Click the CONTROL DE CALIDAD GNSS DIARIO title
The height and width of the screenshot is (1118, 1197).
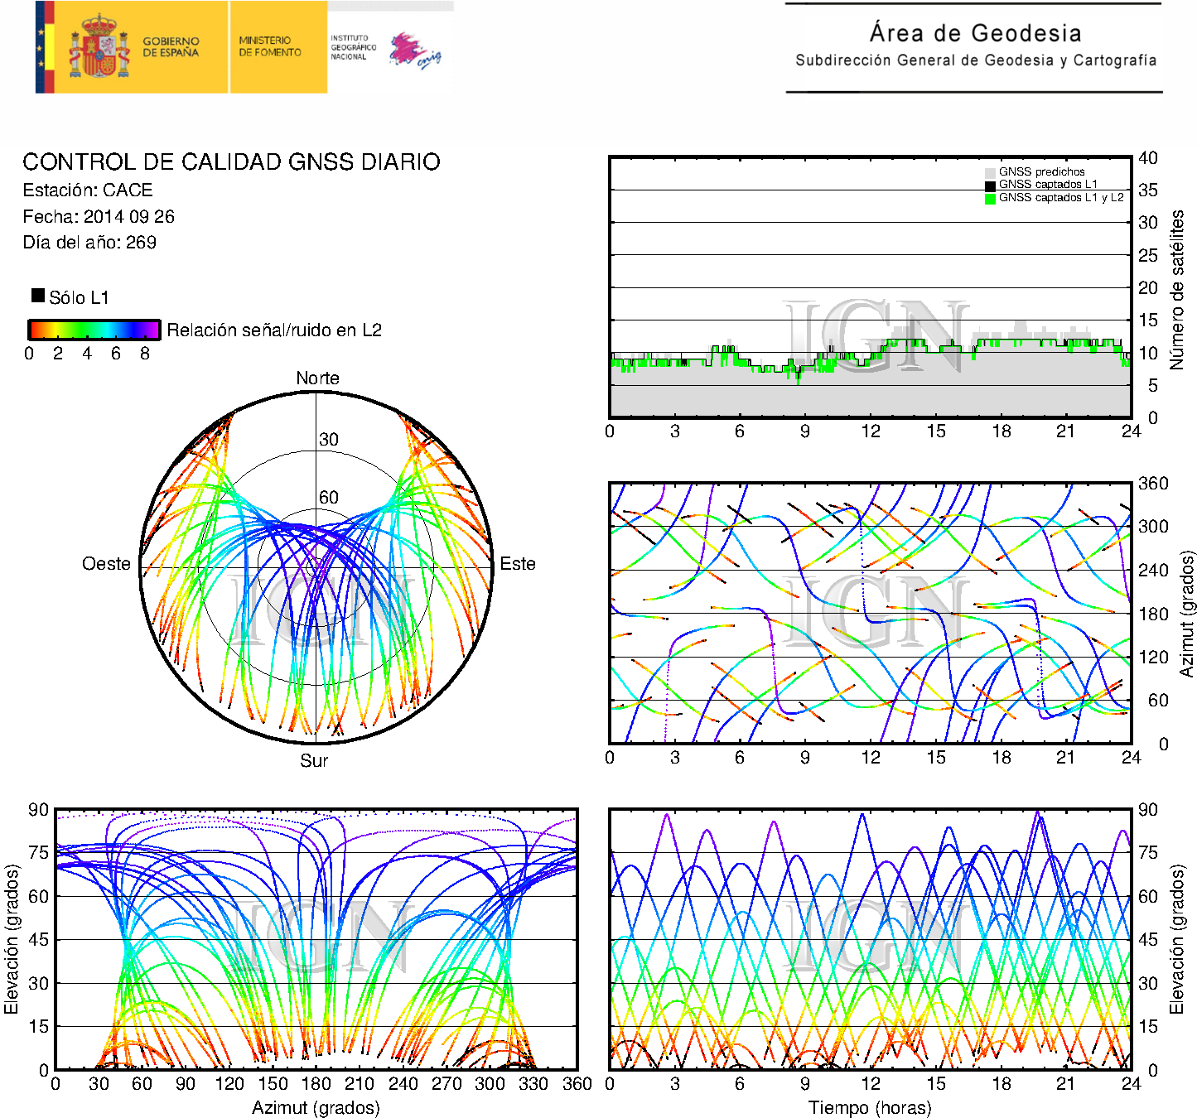pyautogui.click(x=231, y=162)
